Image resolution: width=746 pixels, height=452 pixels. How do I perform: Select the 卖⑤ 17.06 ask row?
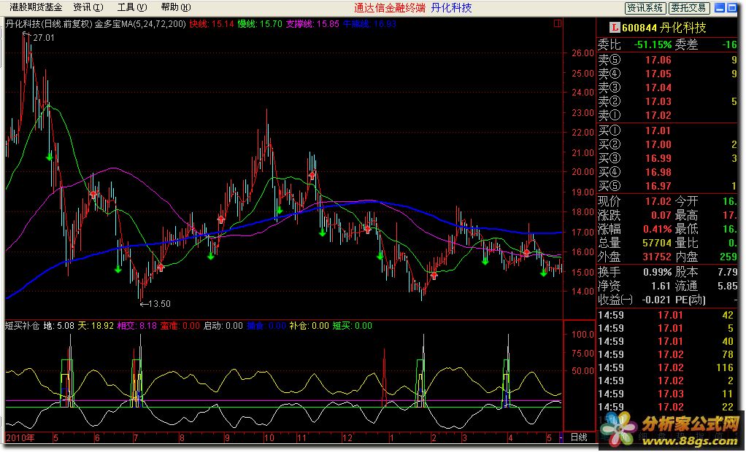pyautogui.click(x=667, y=60)
